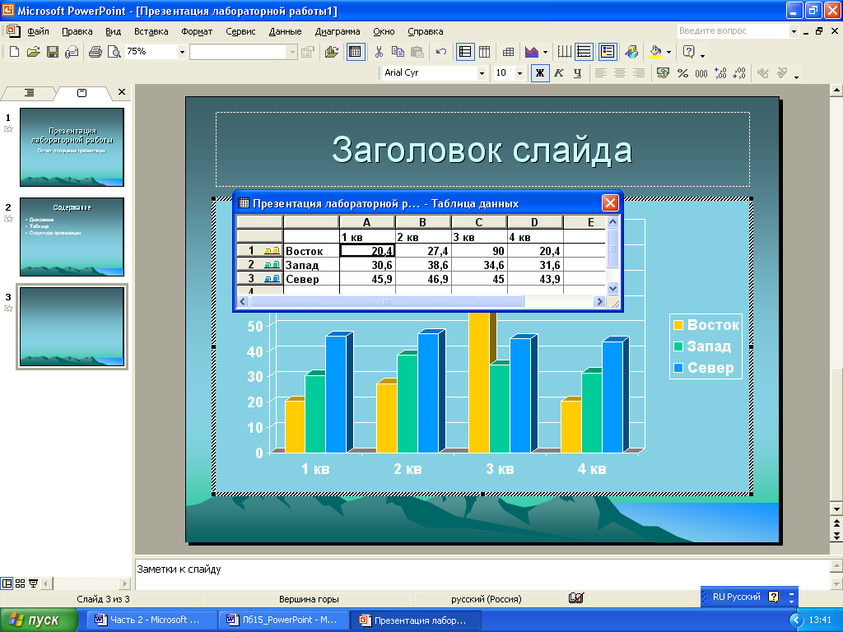Create a new presentation with New icon
The height and width of the screenshot is (632, 843).
pyautogui.click(x=15, y=52)
